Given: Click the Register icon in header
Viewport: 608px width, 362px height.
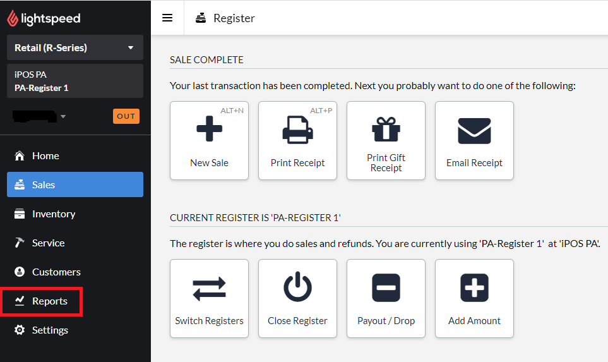Looking at the screenshot, I should (201, 18).
